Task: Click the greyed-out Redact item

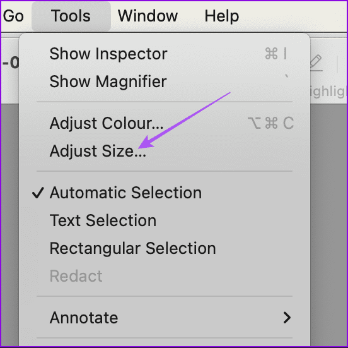Action: (x=165, y=276)
